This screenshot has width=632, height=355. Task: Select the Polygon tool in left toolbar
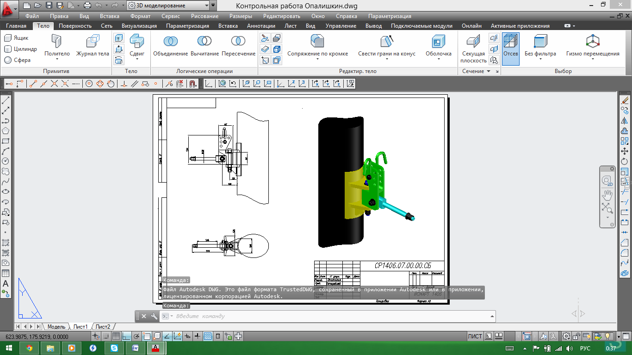(6, 131)
